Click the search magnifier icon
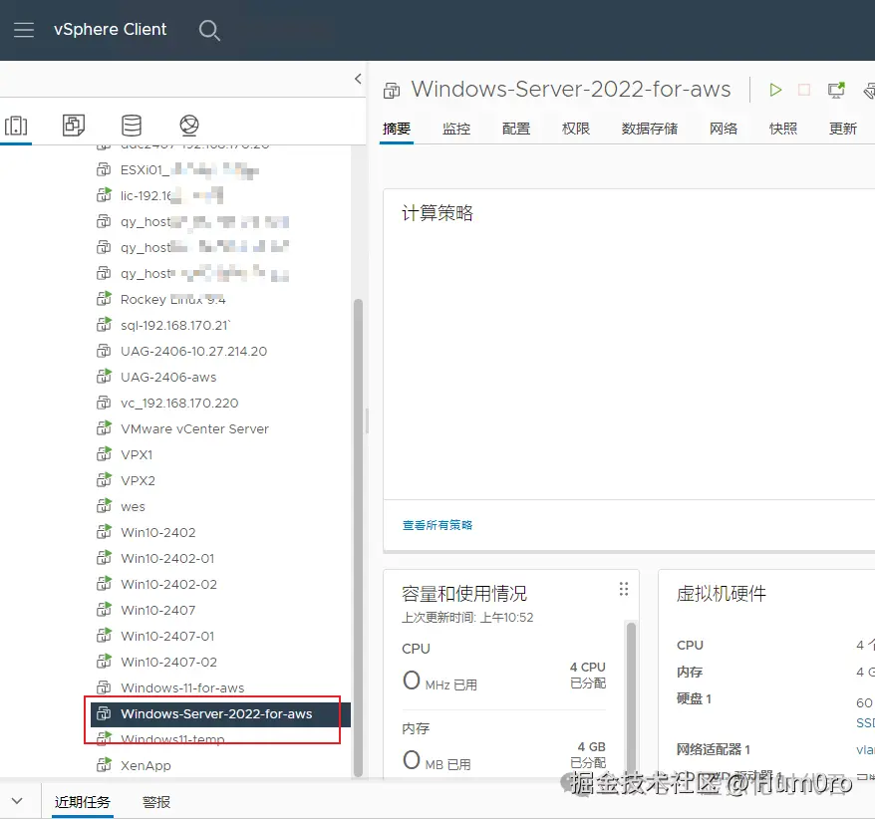Screen dimensions: 875x819 (209, 30)
